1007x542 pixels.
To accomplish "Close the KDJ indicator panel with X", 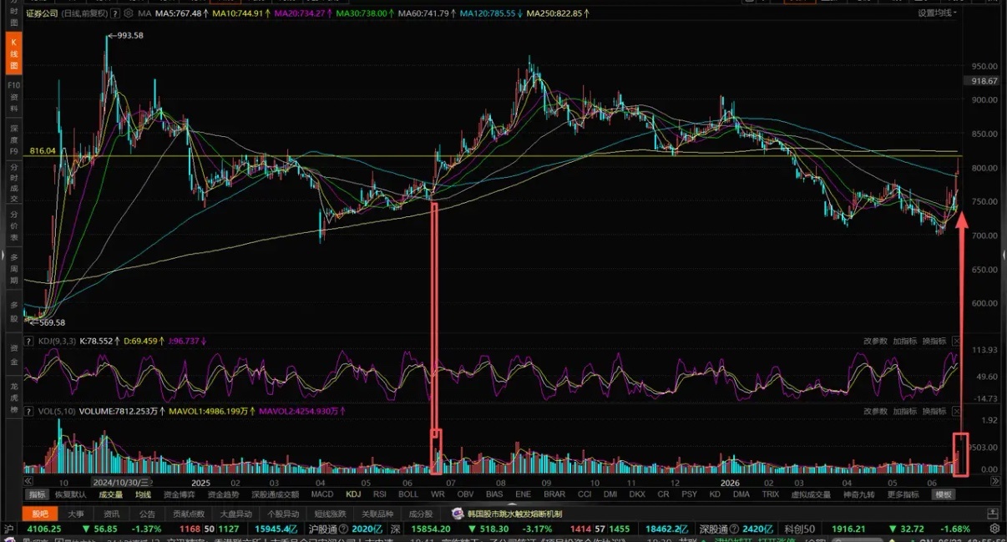I will [956, 341].
